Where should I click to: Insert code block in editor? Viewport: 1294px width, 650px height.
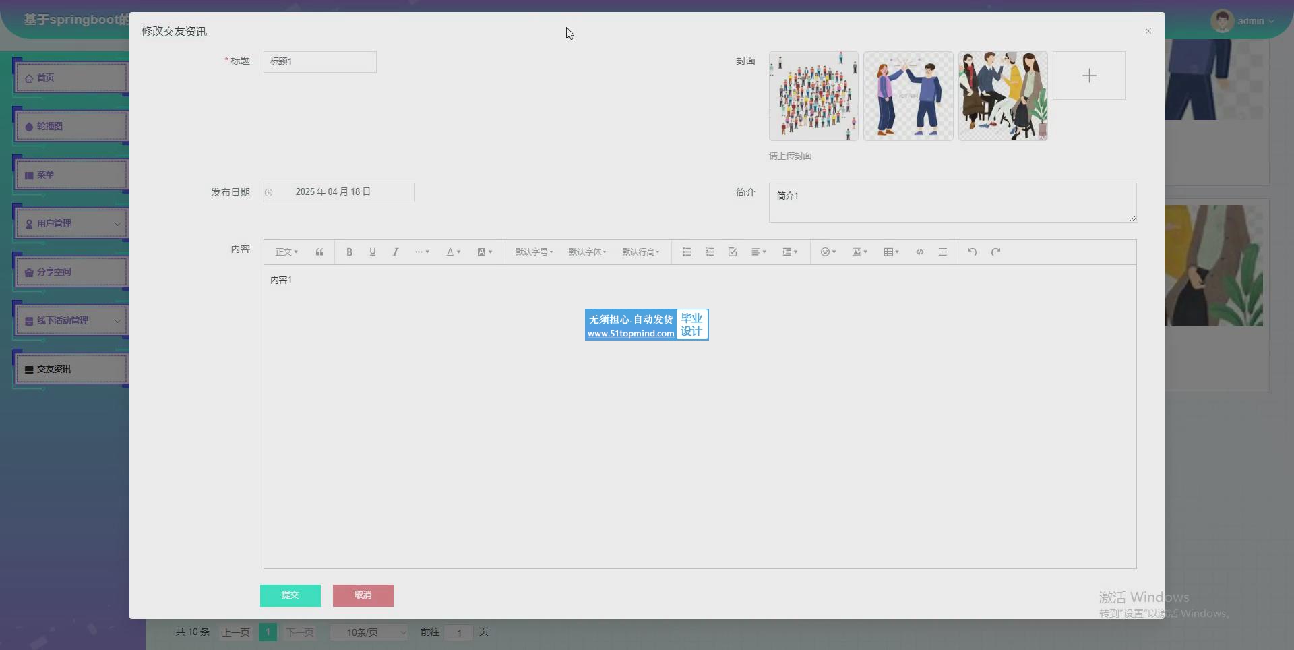tap(919, 252)
